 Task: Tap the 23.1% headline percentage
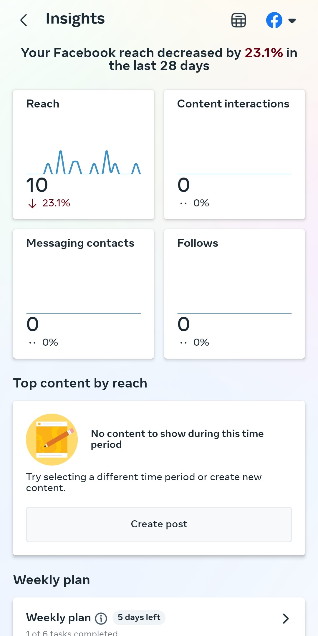264,53
